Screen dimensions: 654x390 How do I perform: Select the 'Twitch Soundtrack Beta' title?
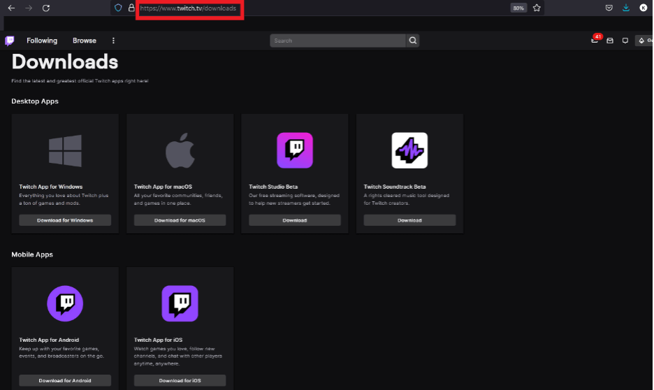point(395,187)
